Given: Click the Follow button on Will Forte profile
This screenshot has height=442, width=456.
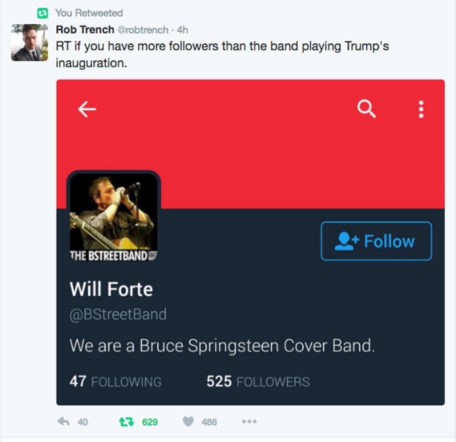Looking at the screenshot, I should click(x=376, y=241).
